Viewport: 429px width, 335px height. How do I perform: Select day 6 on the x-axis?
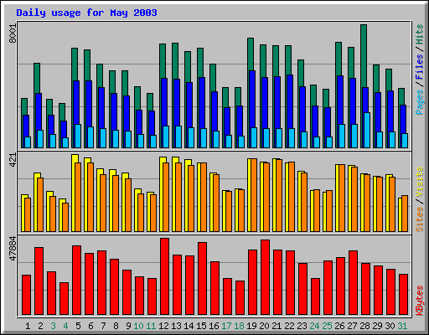coord(90,326)
